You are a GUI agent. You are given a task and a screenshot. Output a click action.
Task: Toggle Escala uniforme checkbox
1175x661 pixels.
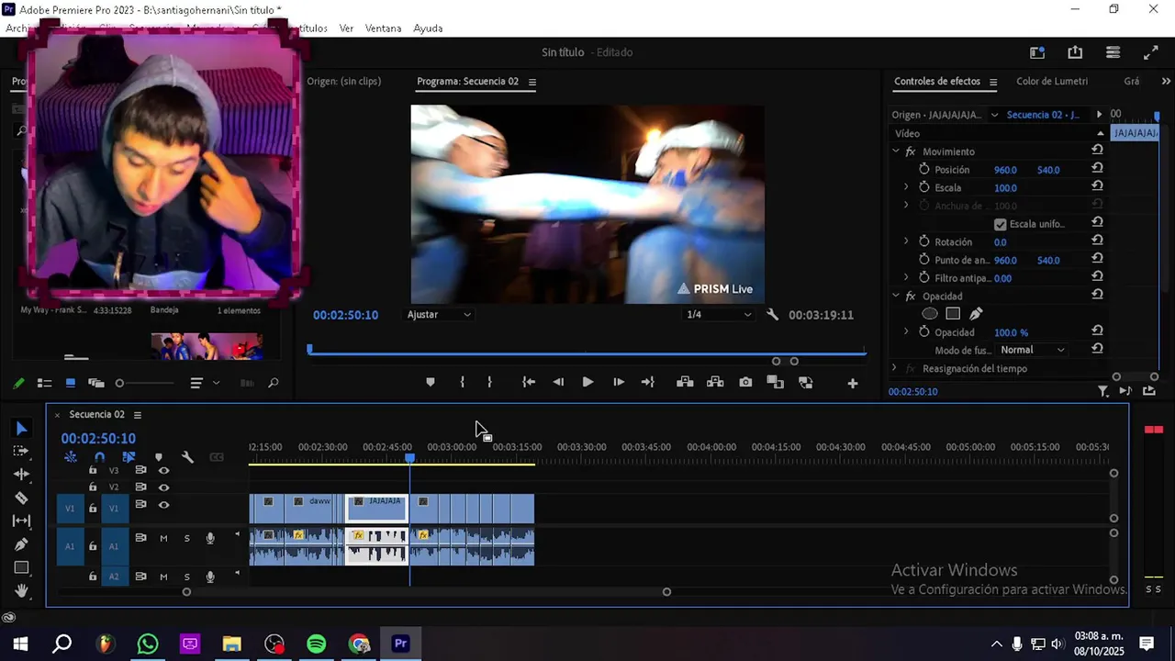[1001, 224]
